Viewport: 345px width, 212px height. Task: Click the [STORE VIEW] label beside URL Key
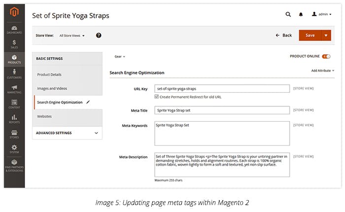[x=303, y=88]
